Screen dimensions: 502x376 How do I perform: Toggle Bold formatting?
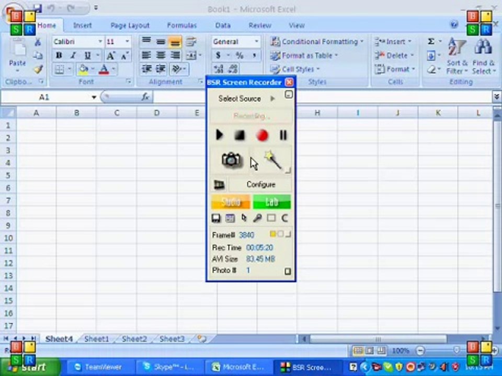59,55
